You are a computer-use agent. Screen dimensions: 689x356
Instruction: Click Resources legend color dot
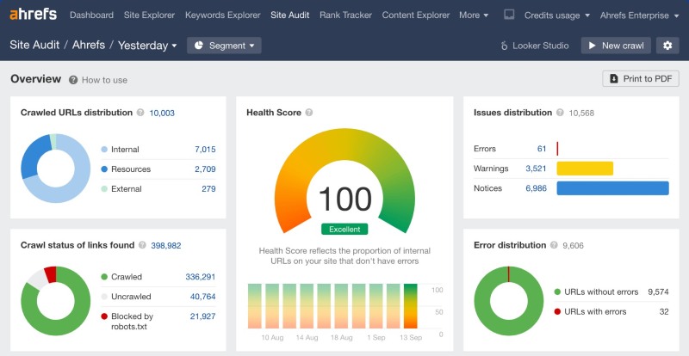coord(104,169)
